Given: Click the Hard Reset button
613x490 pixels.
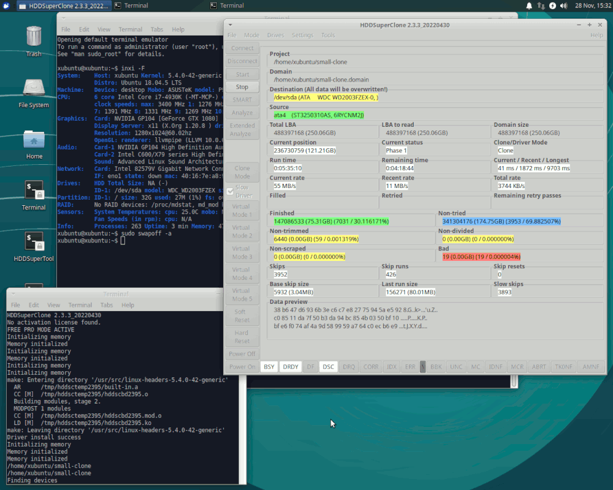Looking at the screenshot, I should [x=242, y=337].
